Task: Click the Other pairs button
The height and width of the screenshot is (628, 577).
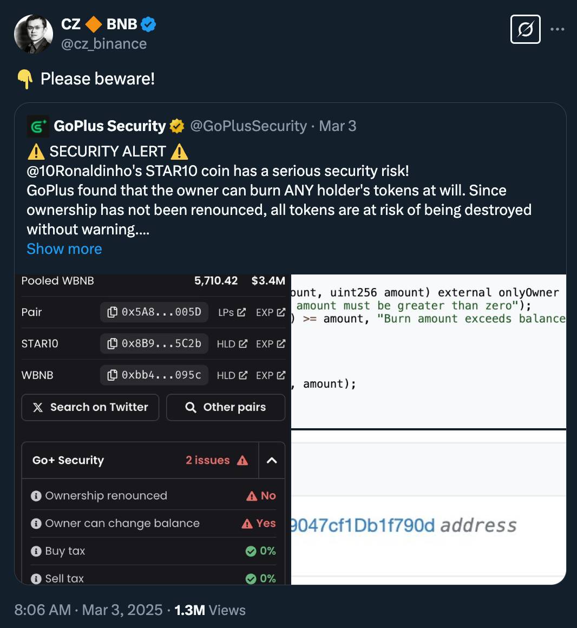Action: coord(226,407)
